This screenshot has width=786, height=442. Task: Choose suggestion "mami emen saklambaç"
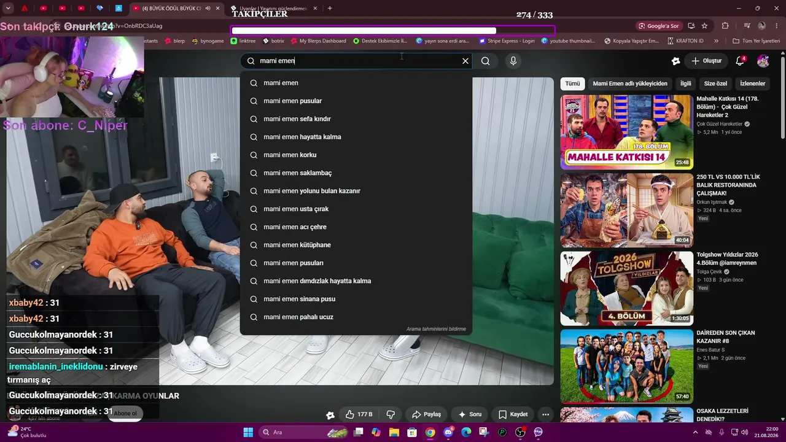tap(356, 173)
